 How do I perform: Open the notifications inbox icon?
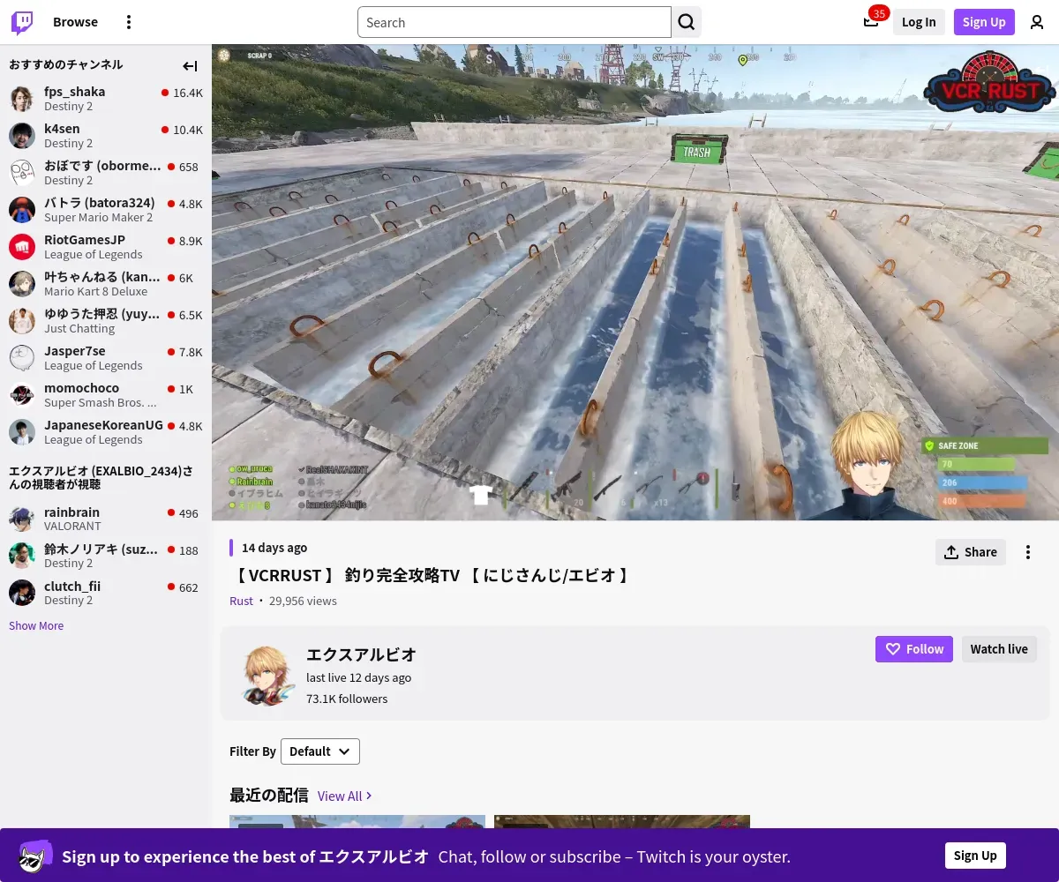tap(871, 22)
